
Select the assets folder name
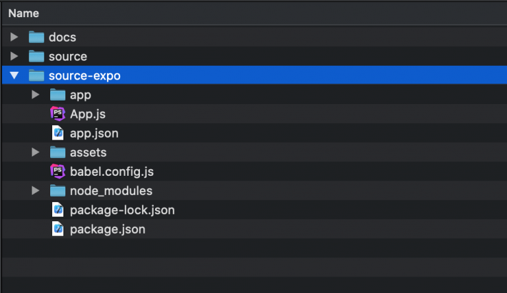[88, 153]
